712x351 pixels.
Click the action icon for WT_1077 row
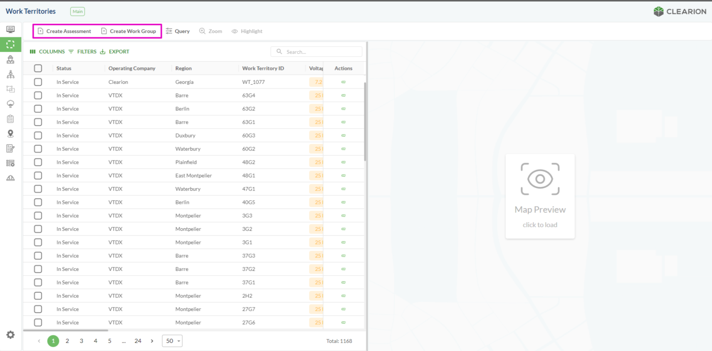point(343,82)
